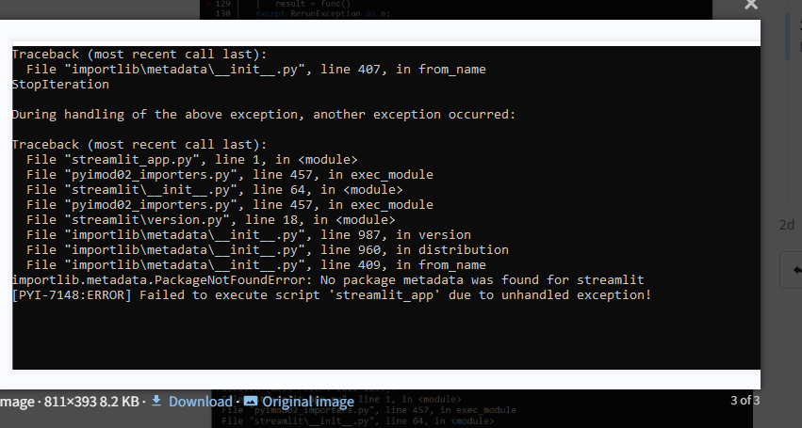Viewport: 802px width, 428px height.
Task: Click the PYI-7148 ERROR line
Action: click(x=332, y=294)
